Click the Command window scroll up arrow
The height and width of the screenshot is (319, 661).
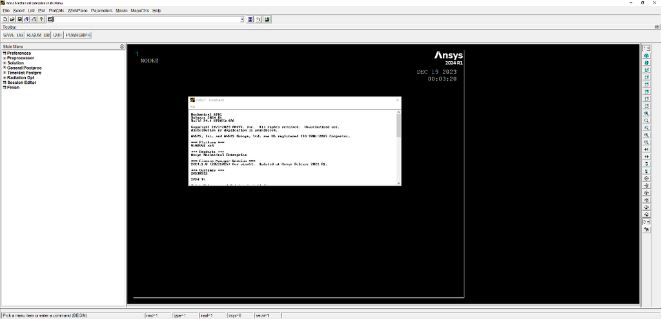click(399, 112)
